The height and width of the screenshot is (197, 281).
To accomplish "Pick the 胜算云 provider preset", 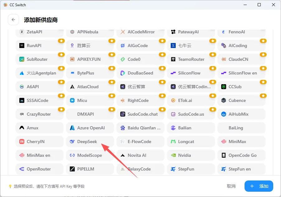I will point(90,46).
